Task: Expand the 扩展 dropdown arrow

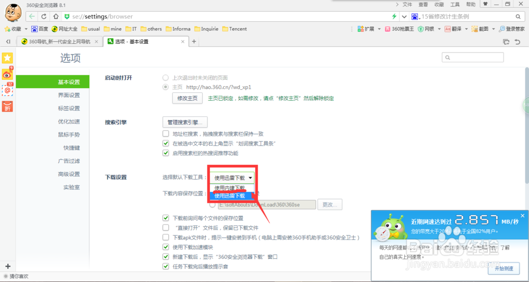Action: [379, 29]
